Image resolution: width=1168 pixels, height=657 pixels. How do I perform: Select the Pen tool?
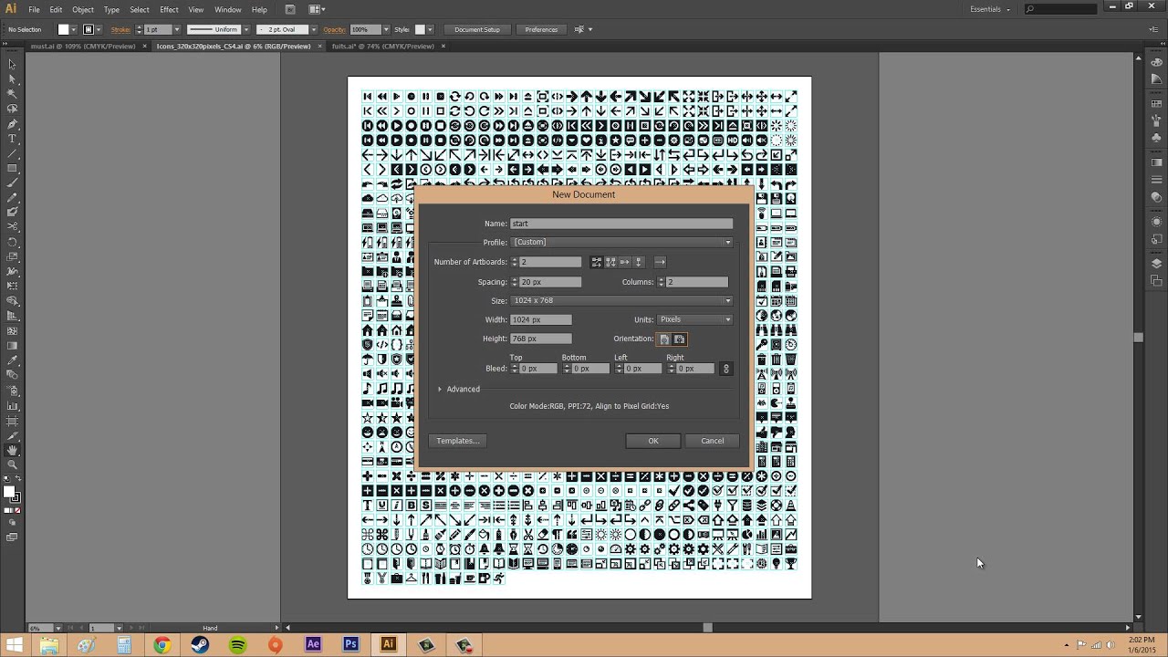(12, 126)
